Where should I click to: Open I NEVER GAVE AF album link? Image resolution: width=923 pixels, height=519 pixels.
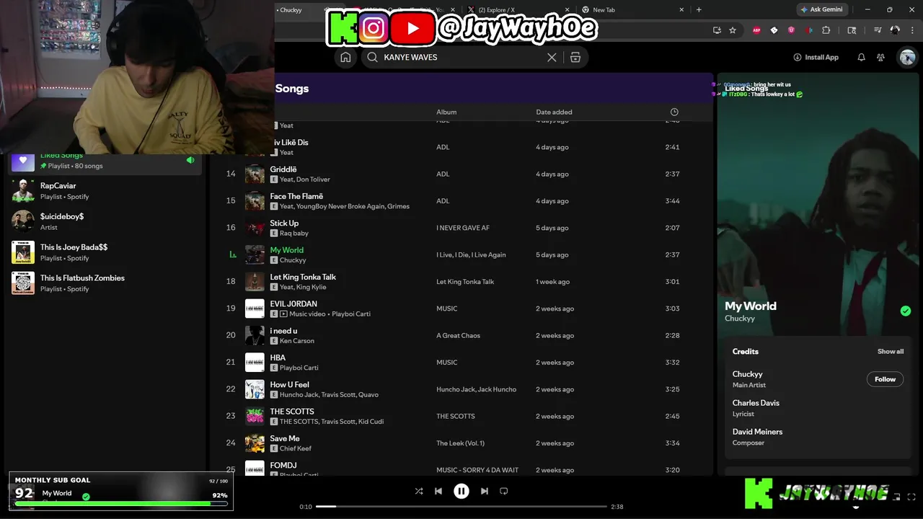[463, 228]
